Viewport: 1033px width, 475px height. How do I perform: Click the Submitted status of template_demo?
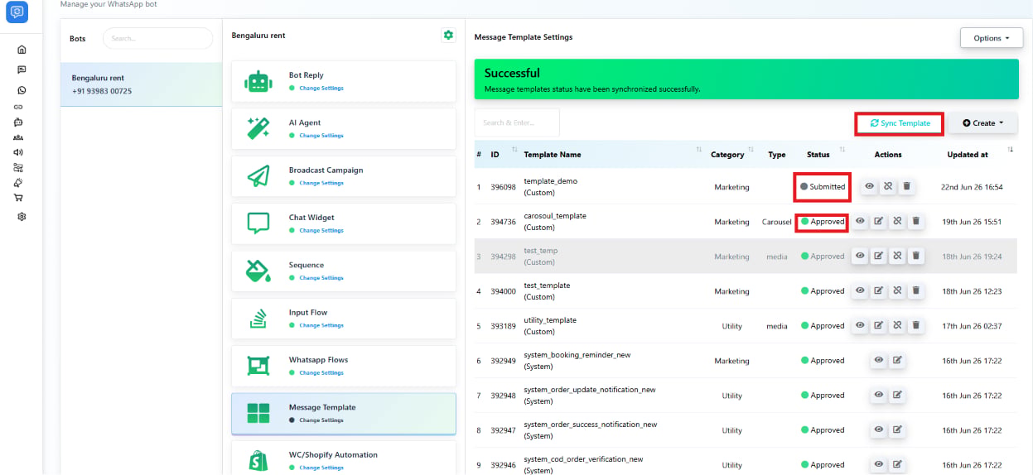point(823,187)
